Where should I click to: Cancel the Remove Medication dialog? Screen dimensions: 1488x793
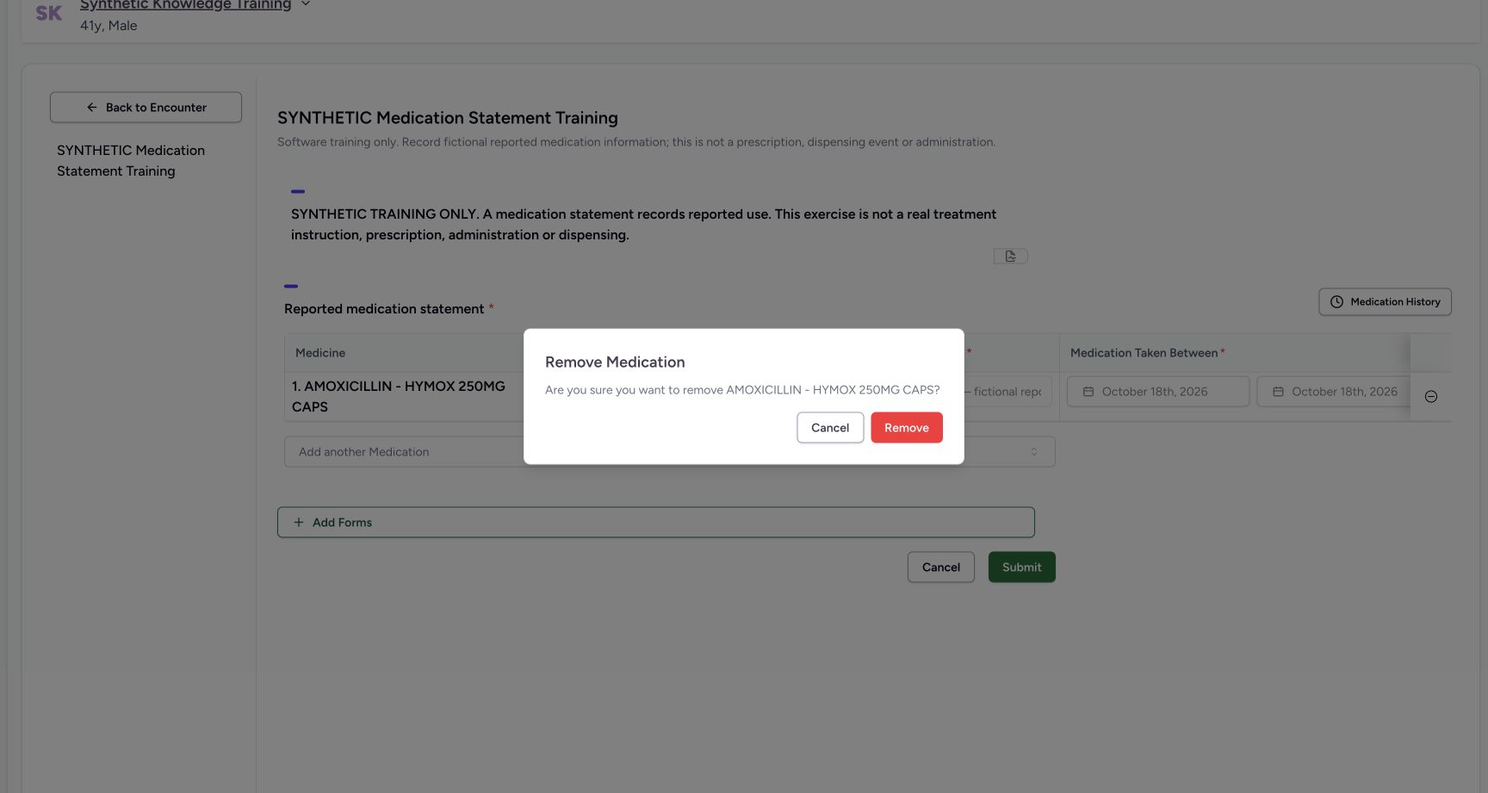830,428
